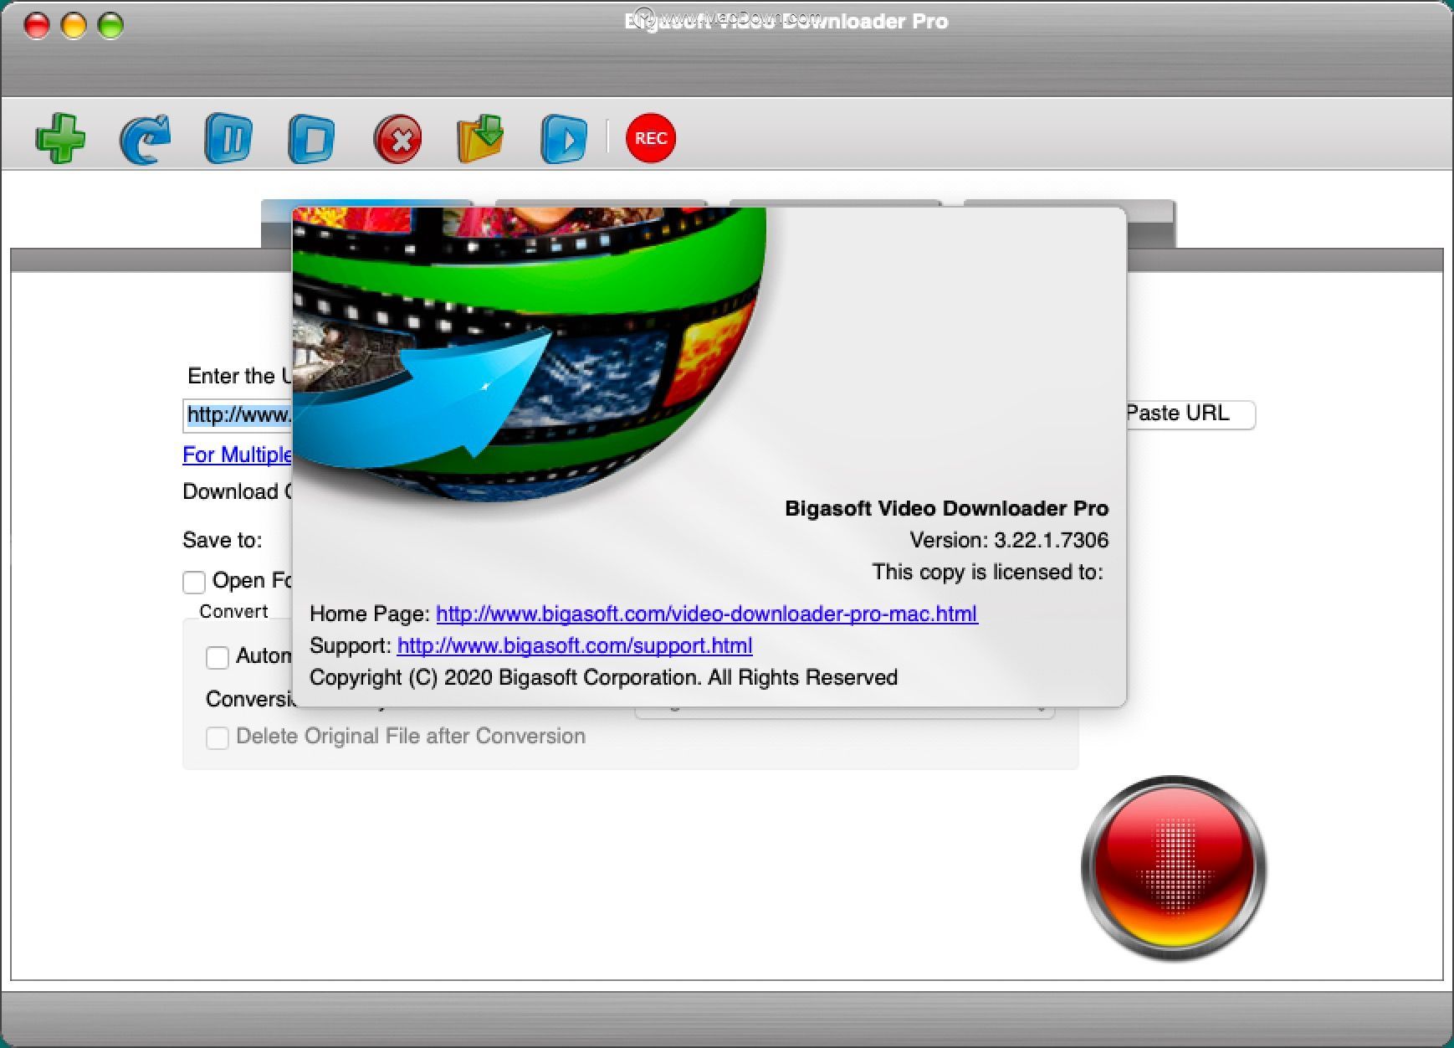Click into the URL input field
Image resolution: width=1454 pixels, height=1048 pixels.
[238, 415]
